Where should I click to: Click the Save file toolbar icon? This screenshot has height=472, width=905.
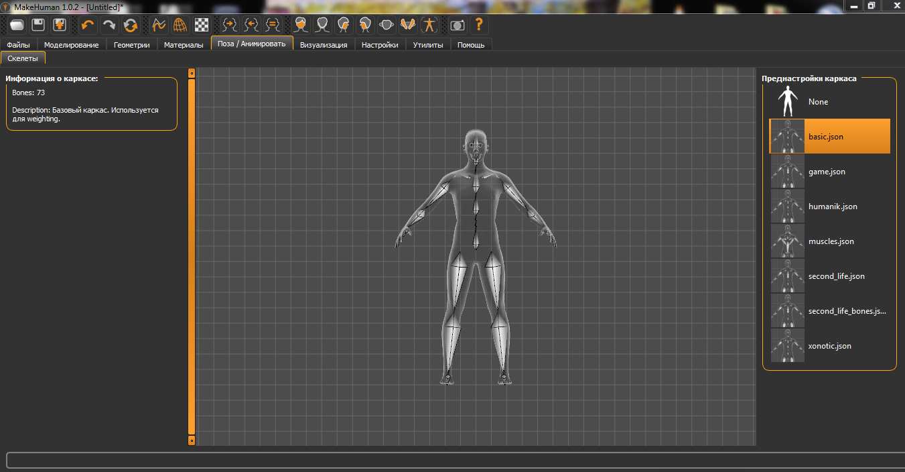[39, 25]
